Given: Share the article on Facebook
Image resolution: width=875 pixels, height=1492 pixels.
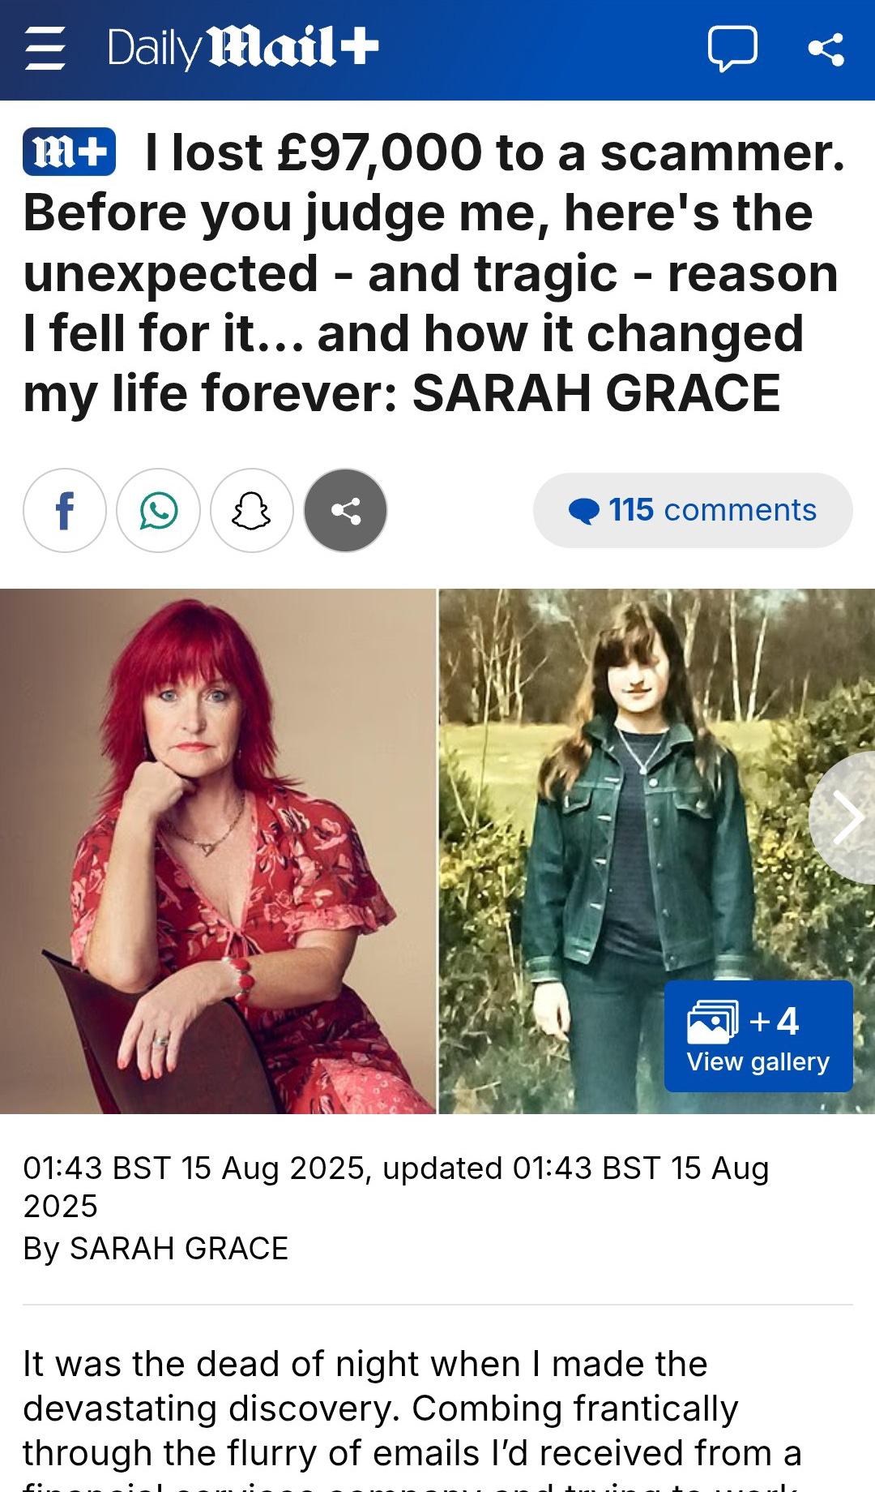Looking at the screenshot, I should pos(65,511).
